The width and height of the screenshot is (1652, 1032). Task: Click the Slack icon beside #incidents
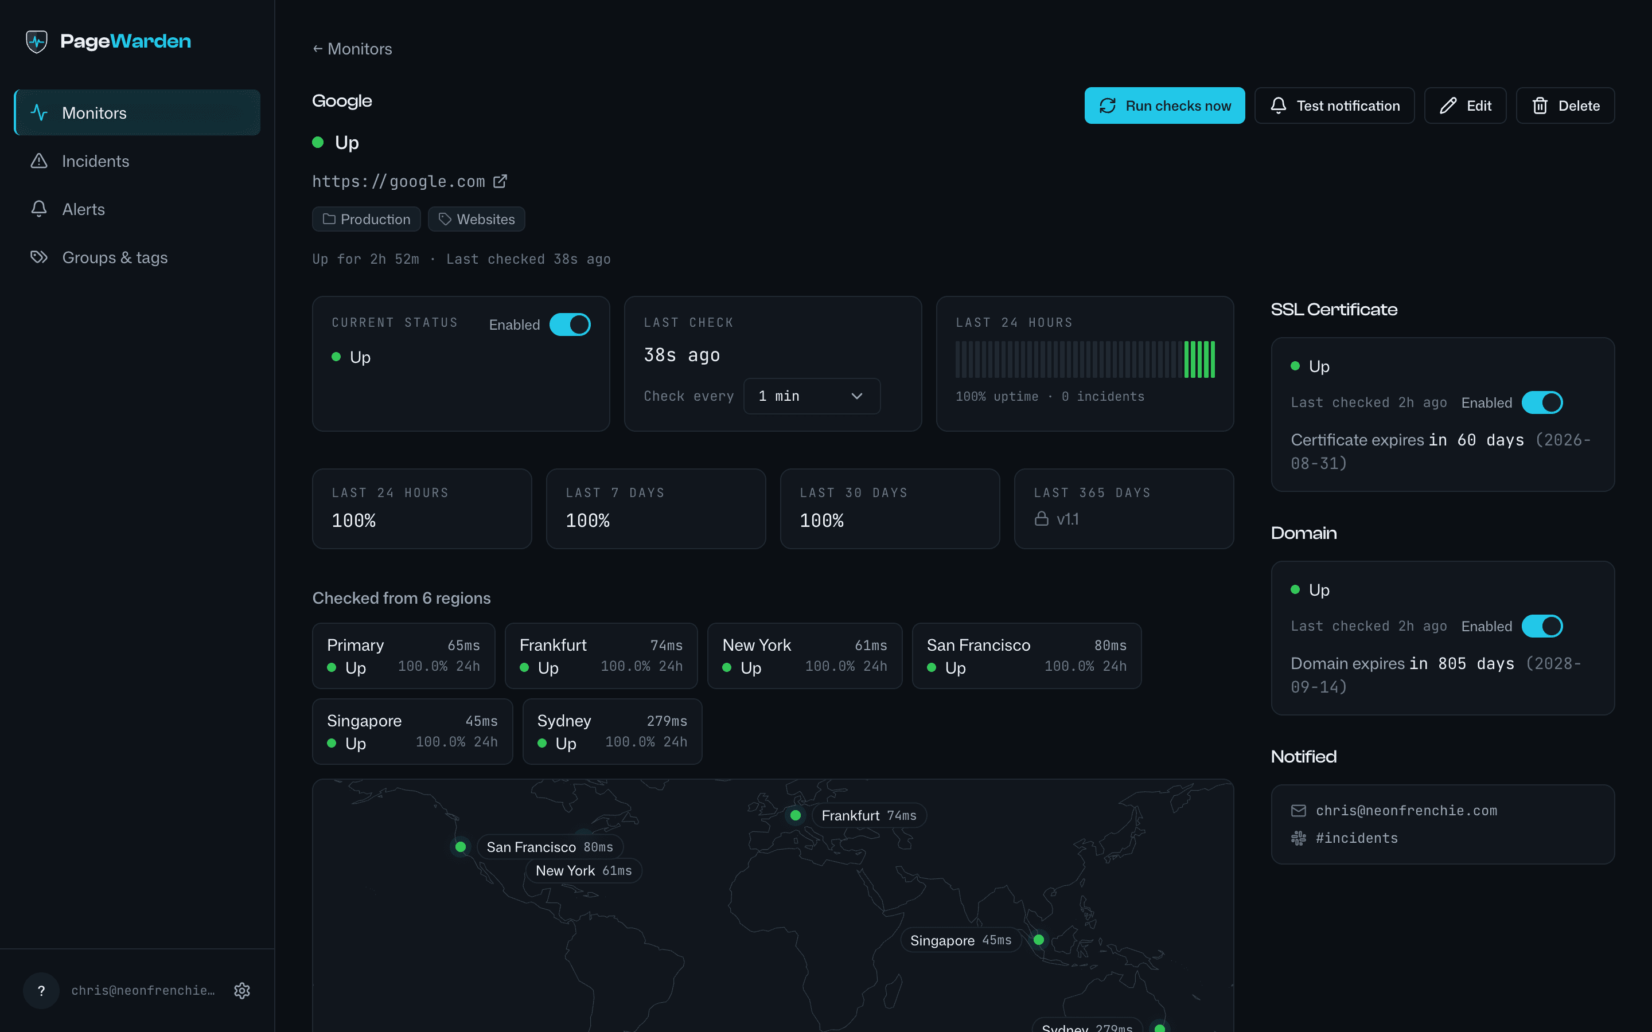point(1299,838)
